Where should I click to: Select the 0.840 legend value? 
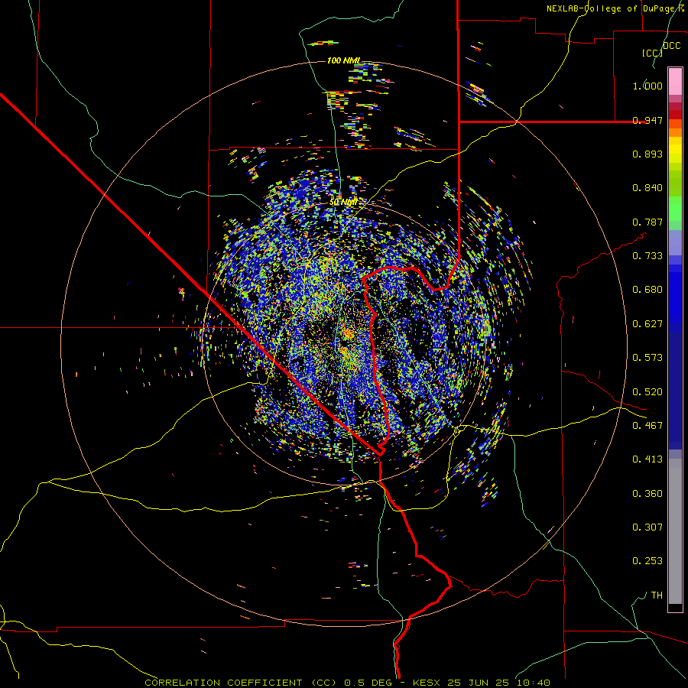(647, 188)
